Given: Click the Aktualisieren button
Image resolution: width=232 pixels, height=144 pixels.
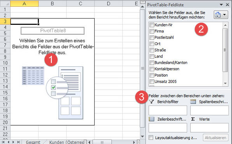Looking at the screenshot, I should coord(215,138).
